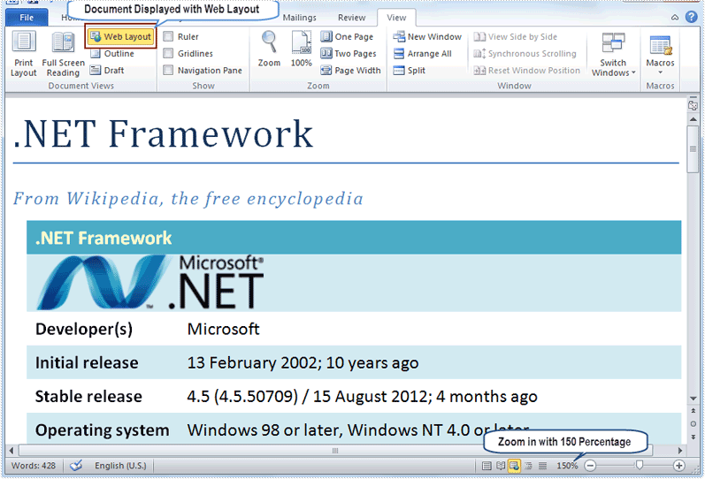Image resolution: width=705 pixels, height=479 pixels.
Task: Open Word Help question mark icon
Action: point(691,17)
